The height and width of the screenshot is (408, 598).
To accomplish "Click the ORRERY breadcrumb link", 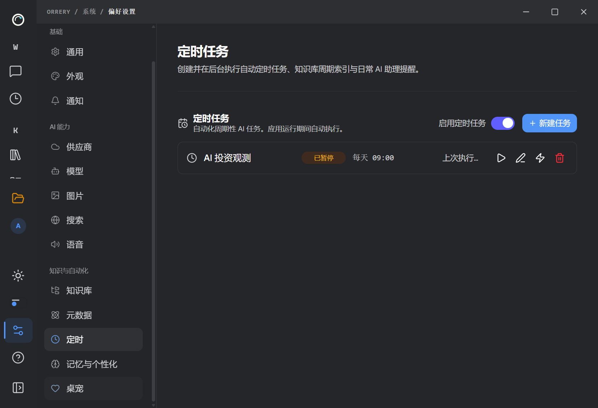I will click(x=58, y=12).
